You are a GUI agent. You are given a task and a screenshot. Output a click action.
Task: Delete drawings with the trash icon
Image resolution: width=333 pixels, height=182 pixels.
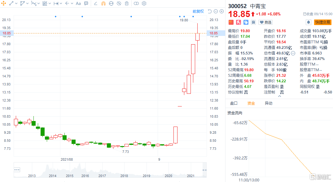point(127,3)
